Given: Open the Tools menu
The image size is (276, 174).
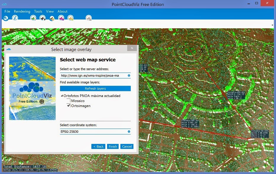Looking at the screenshot, I should 38,12.
